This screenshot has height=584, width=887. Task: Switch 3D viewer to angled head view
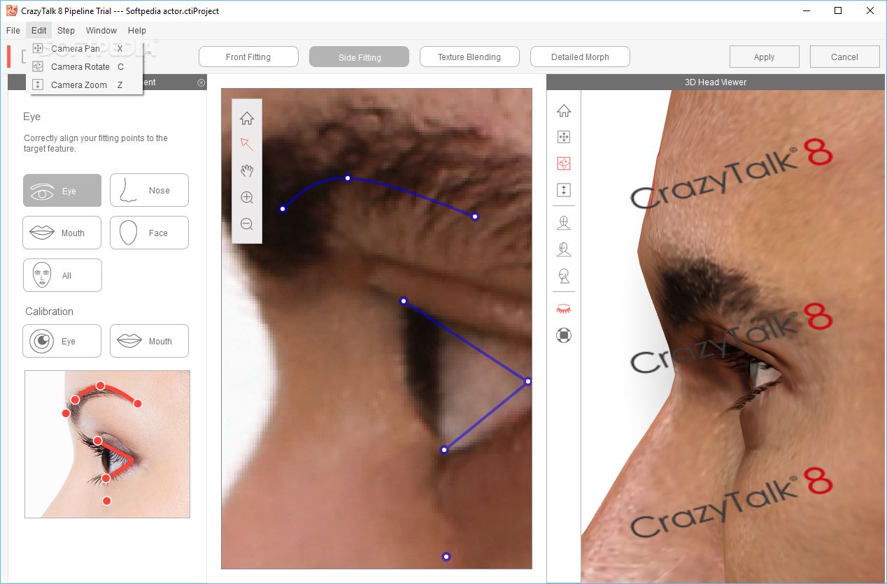[x=564, y=249]
